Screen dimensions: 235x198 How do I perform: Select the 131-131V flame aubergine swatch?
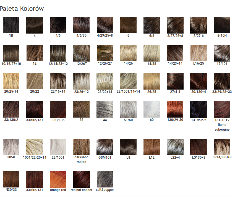pos(222,110)
